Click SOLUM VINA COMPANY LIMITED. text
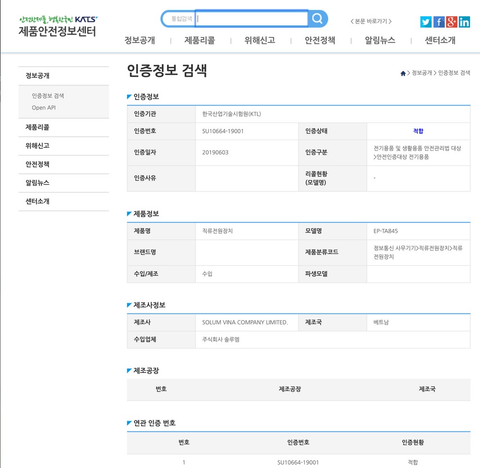The height and width of the screenshot is (468, 480). point(245,322)
